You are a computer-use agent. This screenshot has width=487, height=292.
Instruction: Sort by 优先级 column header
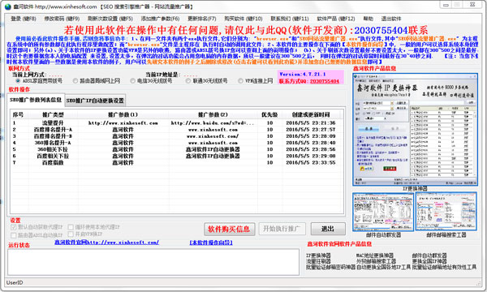(269, 114)
